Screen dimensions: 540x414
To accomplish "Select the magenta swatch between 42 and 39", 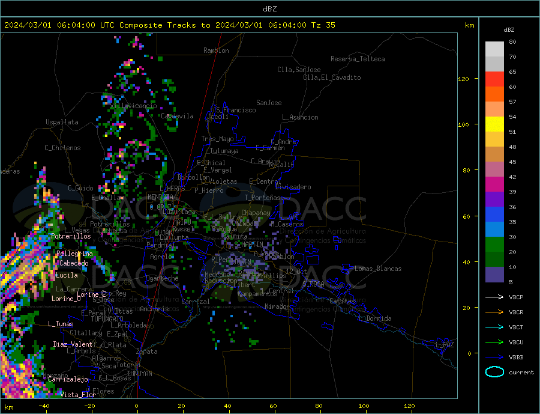I will click(x=494, y=184).
